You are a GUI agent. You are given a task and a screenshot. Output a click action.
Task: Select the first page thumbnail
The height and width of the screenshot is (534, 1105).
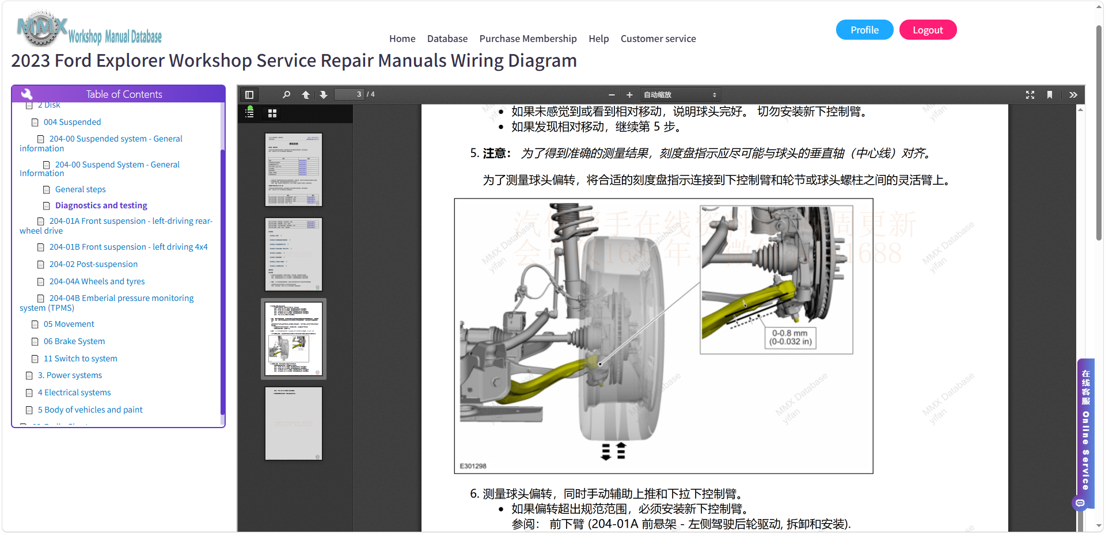click(294, 170)
